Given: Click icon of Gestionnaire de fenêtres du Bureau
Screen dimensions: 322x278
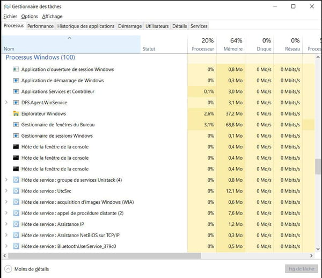Looking at the screenshot, I should click(x=16, y=125).
